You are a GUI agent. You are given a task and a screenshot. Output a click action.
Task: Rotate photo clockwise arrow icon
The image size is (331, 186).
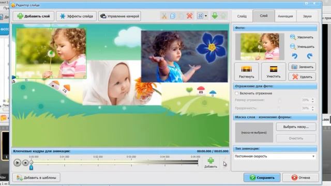point(309,56)
